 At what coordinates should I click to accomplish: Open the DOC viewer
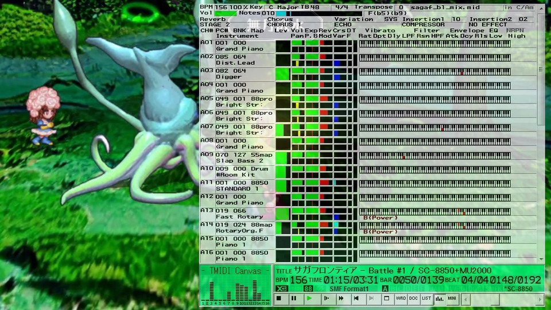[x=413, y=299]
